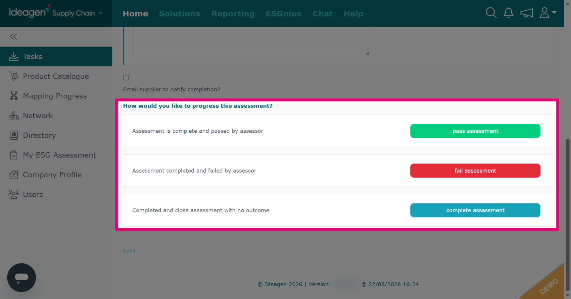The width and height of the screenshot is (571, 299).
Task: Open the ESGnius menu
Action: pos(283,14)
